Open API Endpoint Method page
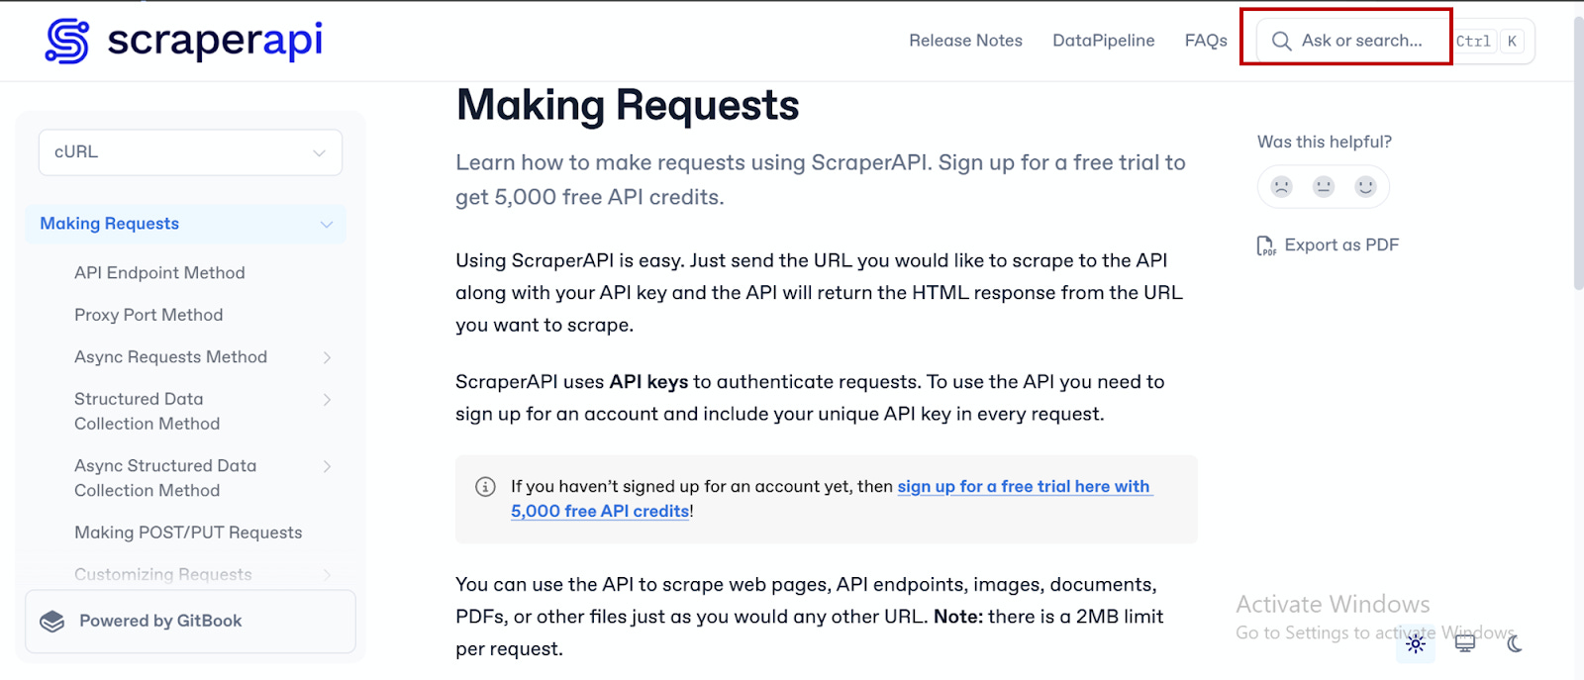1584x680 pixels. tap(159, 273)
